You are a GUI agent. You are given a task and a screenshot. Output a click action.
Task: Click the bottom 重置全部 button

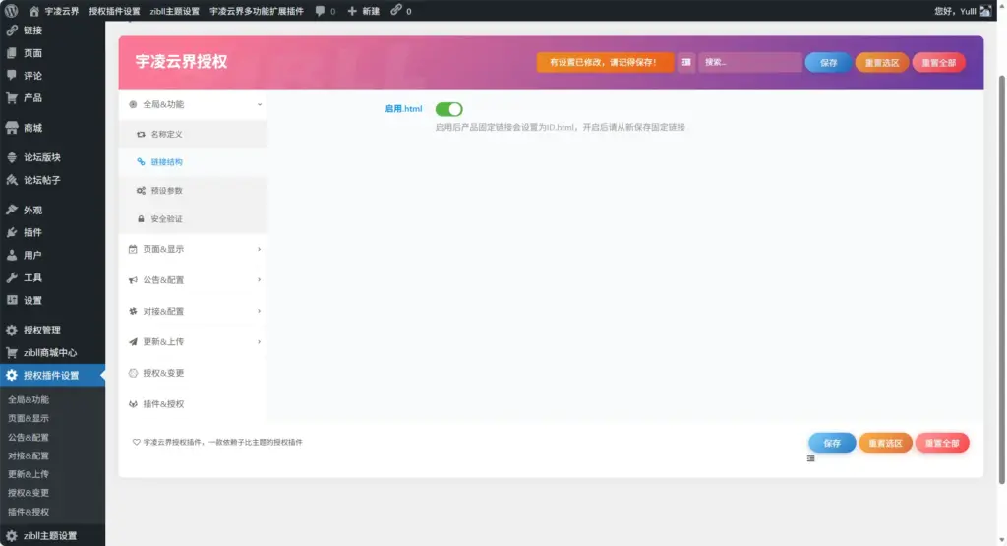tap(941, 444)
